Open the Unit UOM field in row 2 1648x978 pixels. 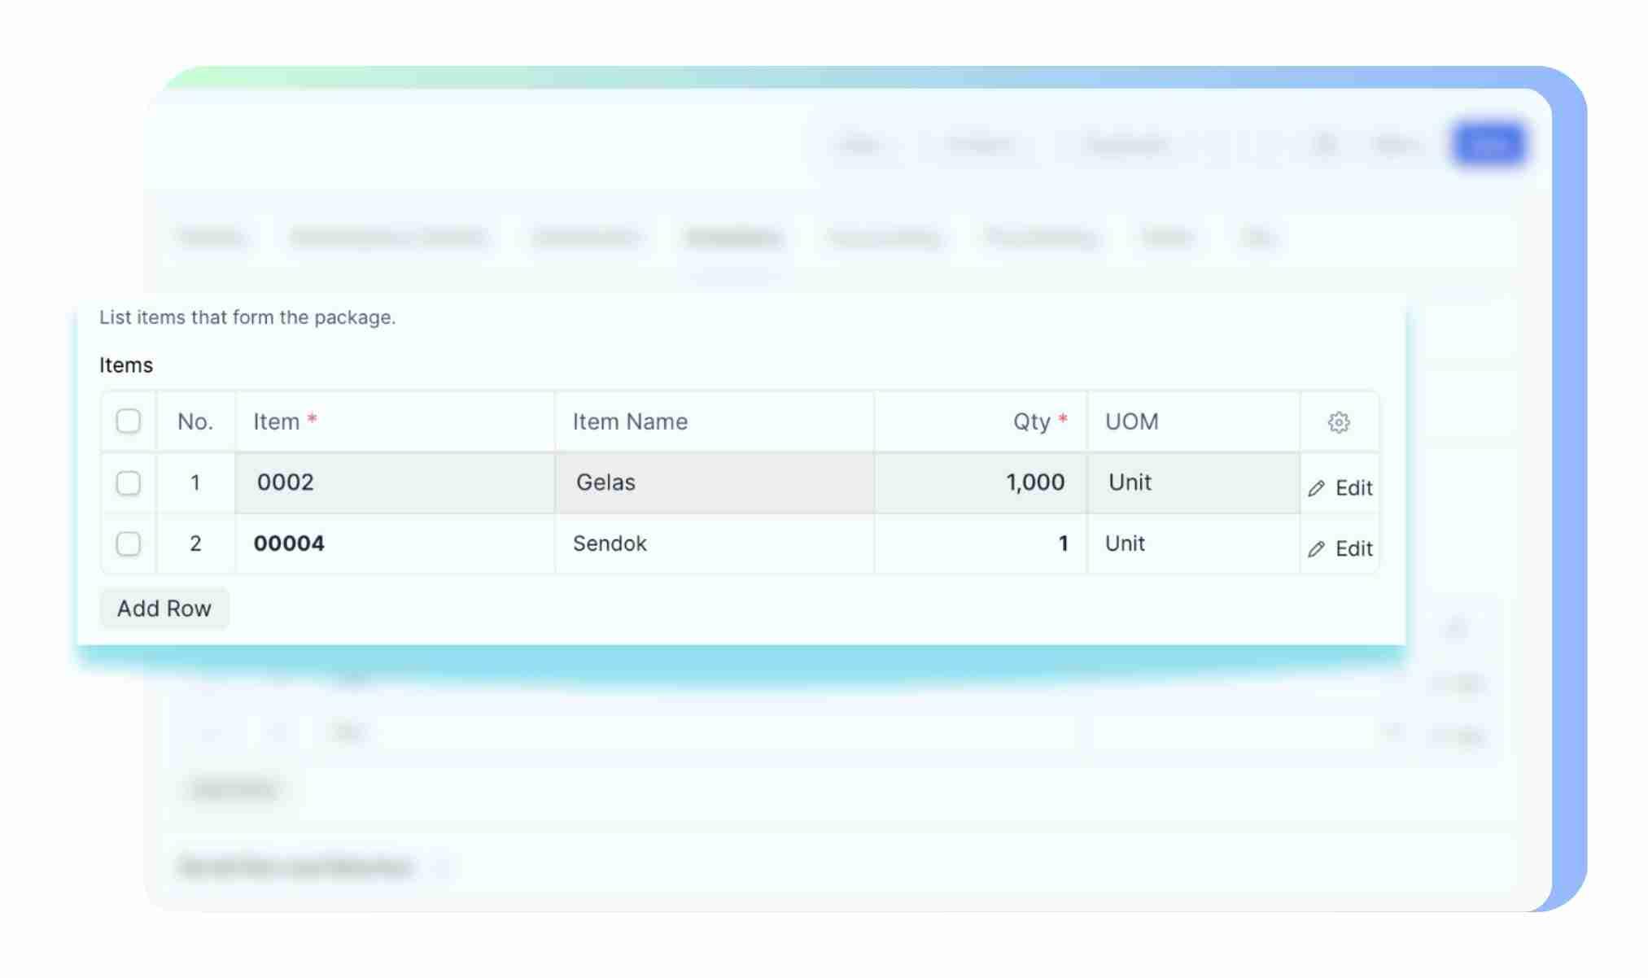point(1192,544)
